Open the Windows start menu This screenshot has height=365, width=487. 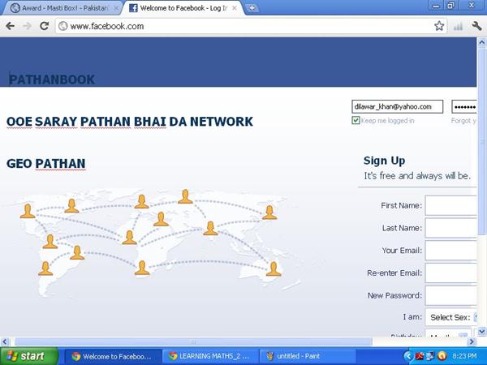(29, 355)
